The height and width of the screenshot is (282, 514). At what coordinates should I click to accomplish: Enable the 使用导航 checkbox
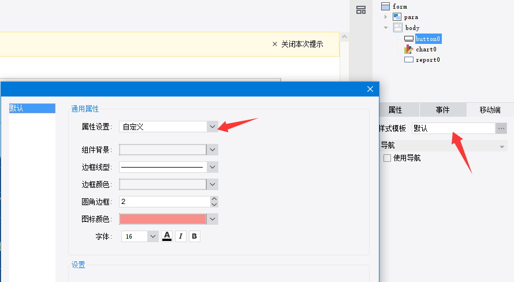388,158
